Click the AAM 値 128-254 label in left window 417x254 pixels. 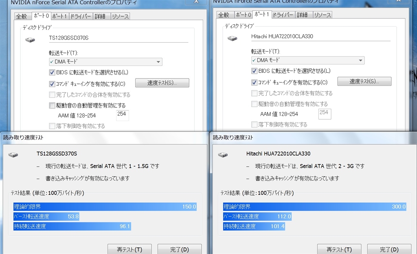[77, 116]
